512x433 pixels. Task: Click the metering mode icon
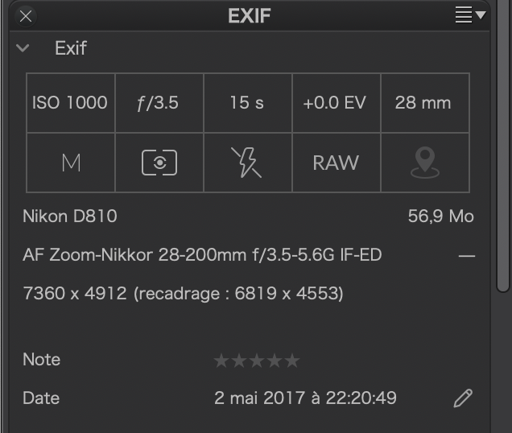click(x=159, y=163)
